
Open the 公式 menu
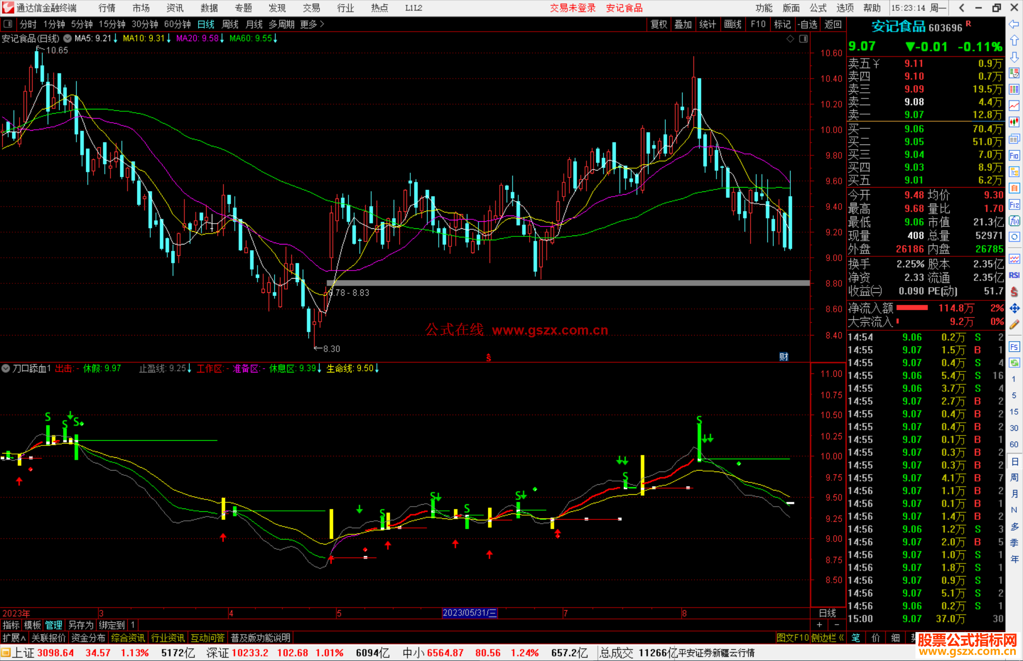pos(818,8)
